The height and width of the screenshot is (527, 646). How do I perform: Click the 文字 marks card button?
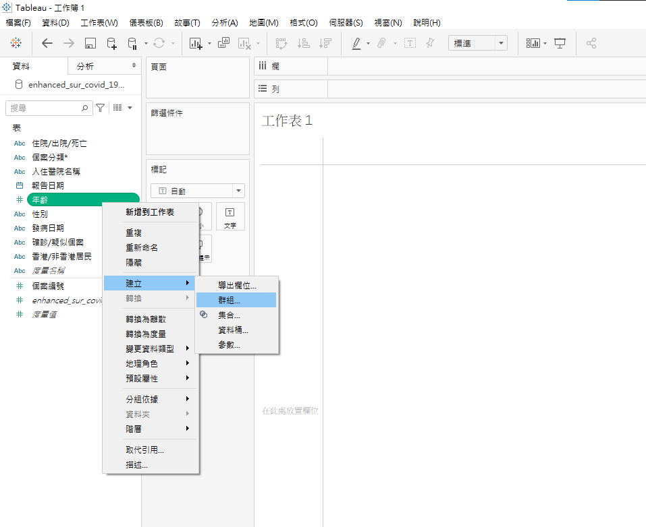[x=230, y=217]
